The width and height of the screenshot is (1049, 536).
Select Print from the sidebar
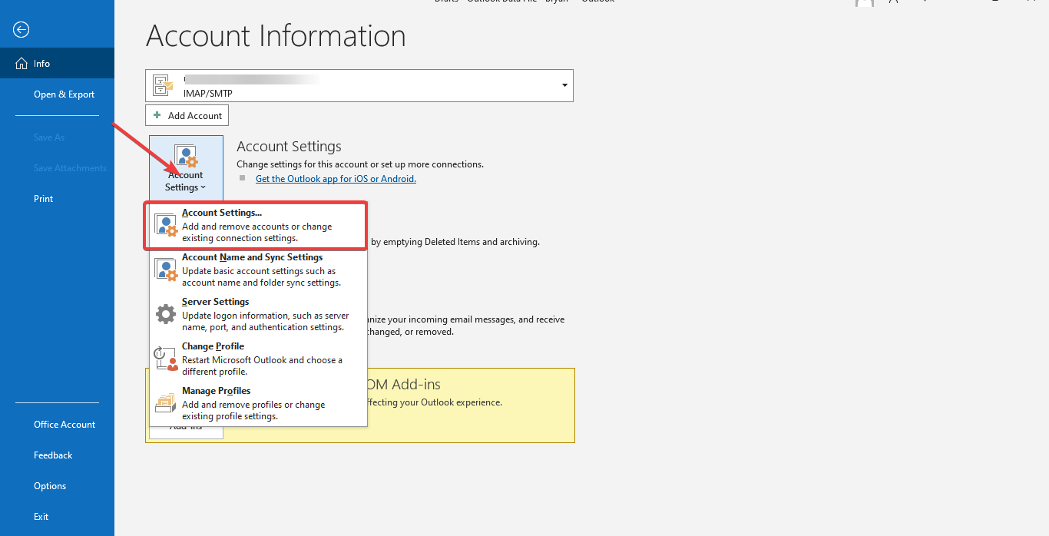coord(43,198)
